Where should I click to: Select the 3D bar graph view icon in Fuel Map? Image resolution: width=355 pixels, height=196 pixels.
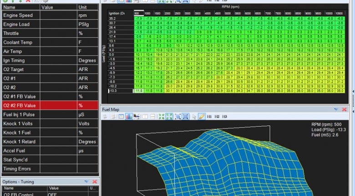[129, 117]
